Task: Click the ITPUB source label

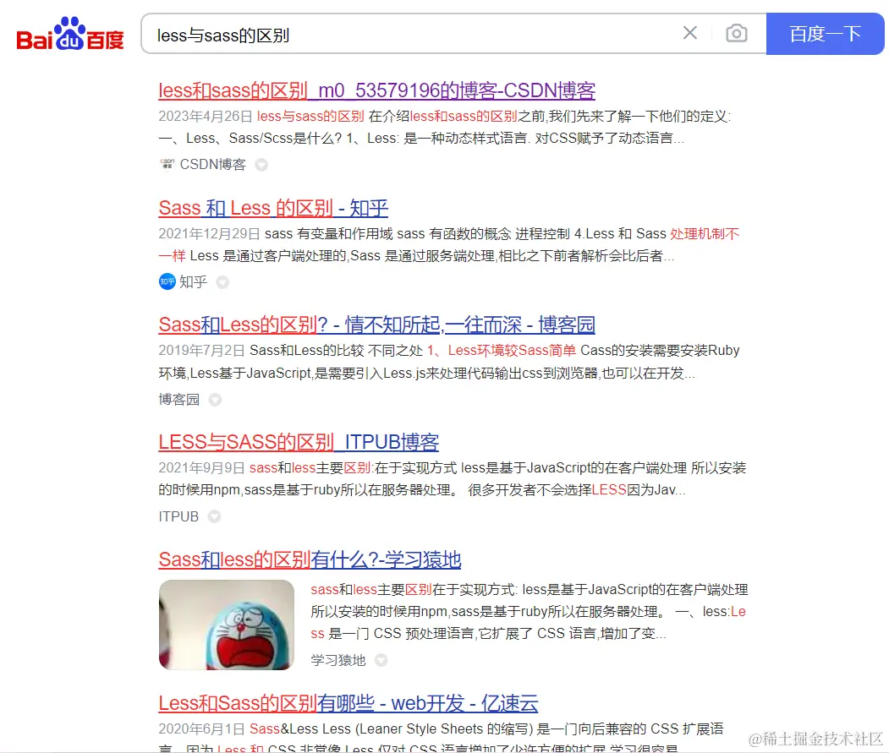Action: click(x=178, y=516)
